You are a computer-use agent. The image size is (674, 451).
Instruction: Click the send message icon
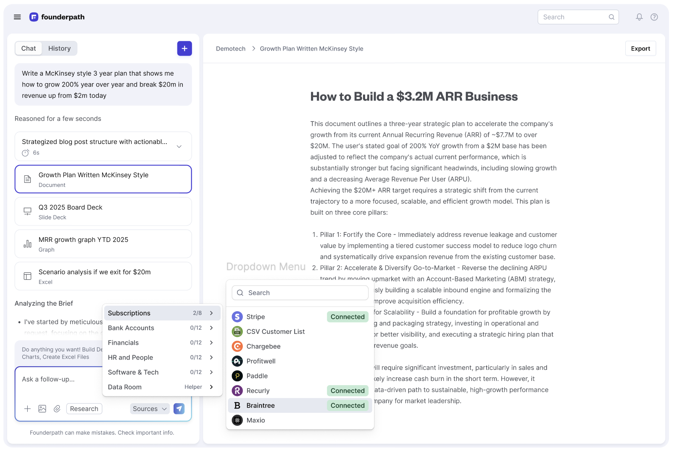point(179,409)
